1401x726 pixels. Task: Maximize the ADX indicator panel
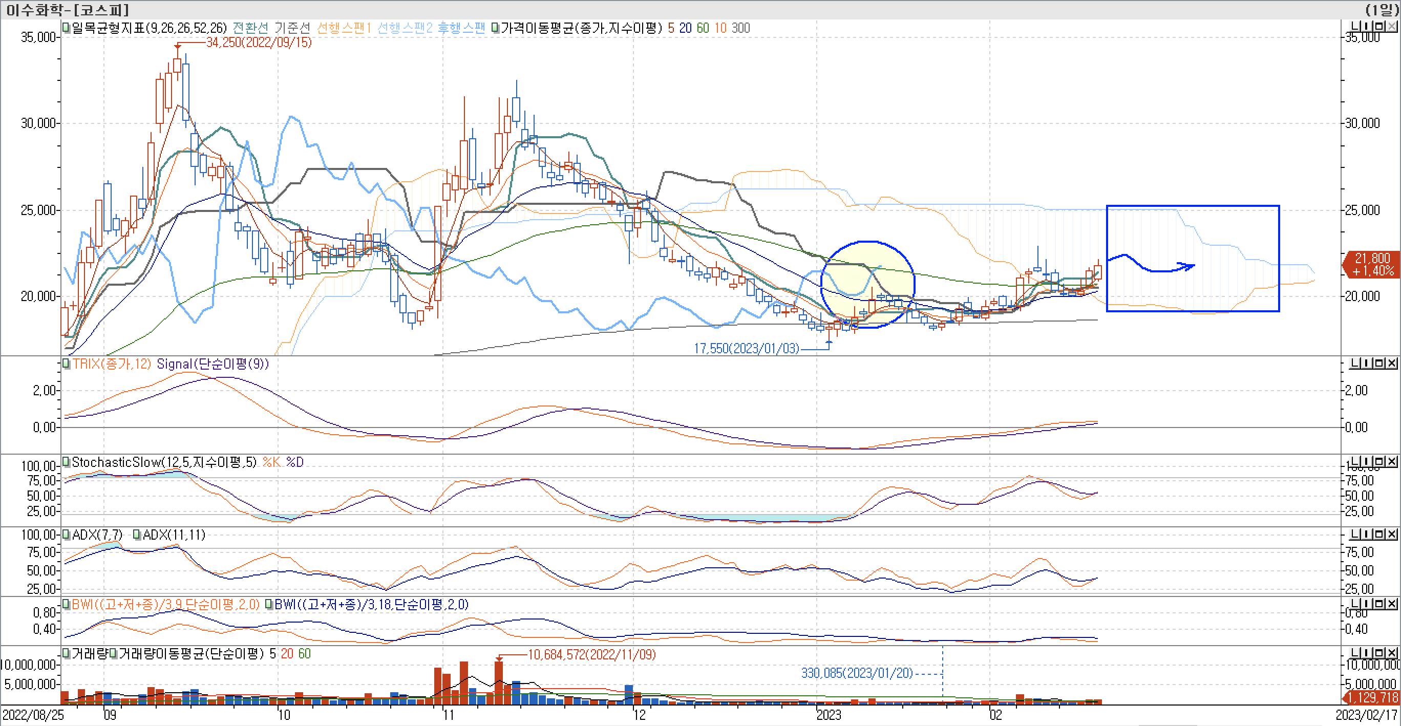tap(1379, 534)
